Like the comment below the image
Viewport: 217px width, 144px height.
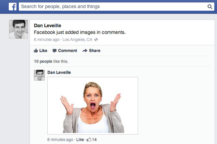pos(80,139)
